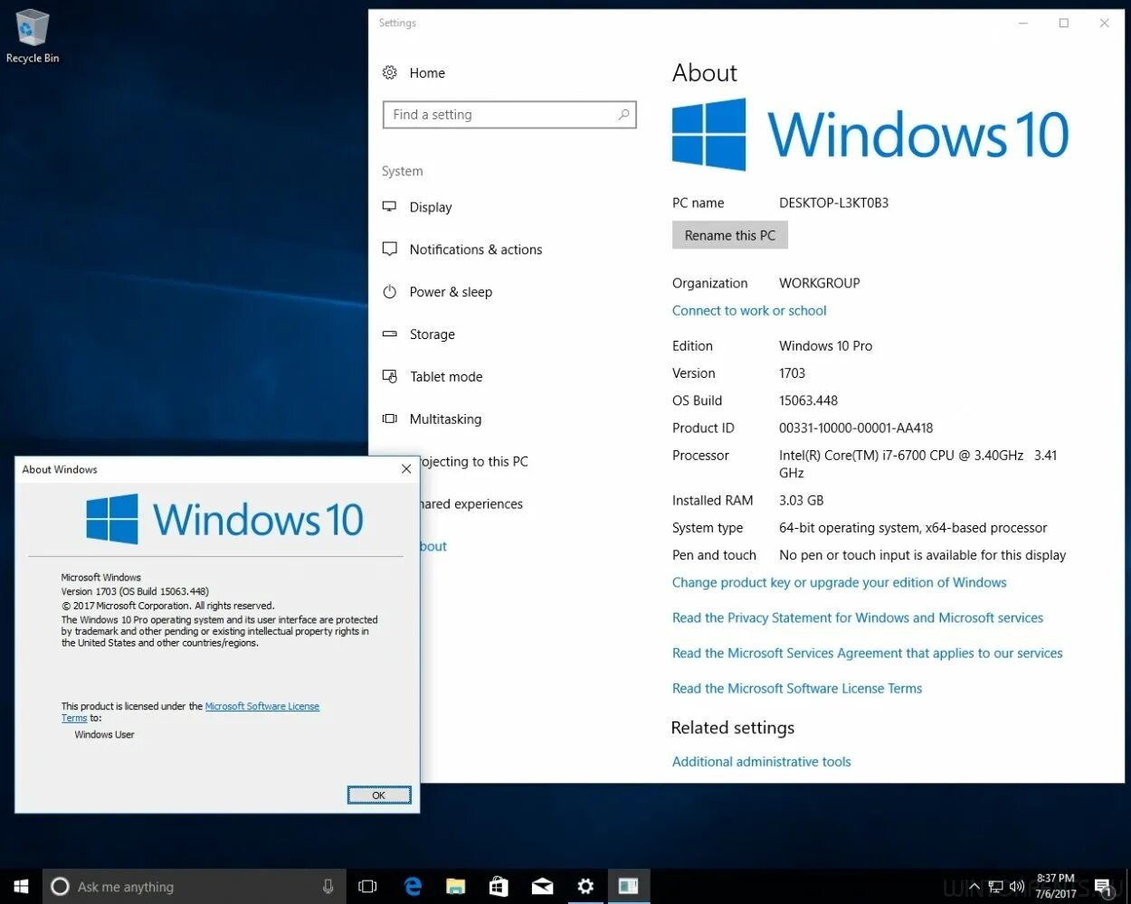Select the Multitasking icon

click(x=390, y=419)
